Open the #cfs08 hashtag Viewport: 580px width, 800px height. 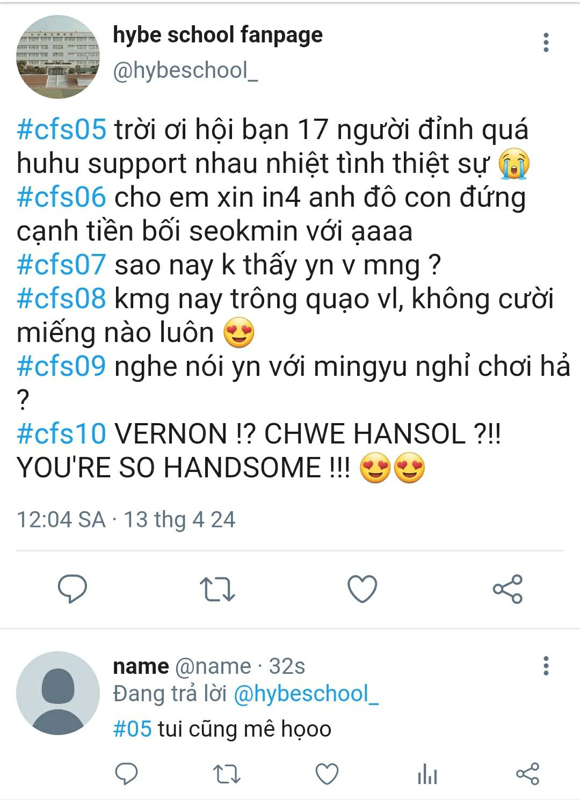tap(61, 299)
